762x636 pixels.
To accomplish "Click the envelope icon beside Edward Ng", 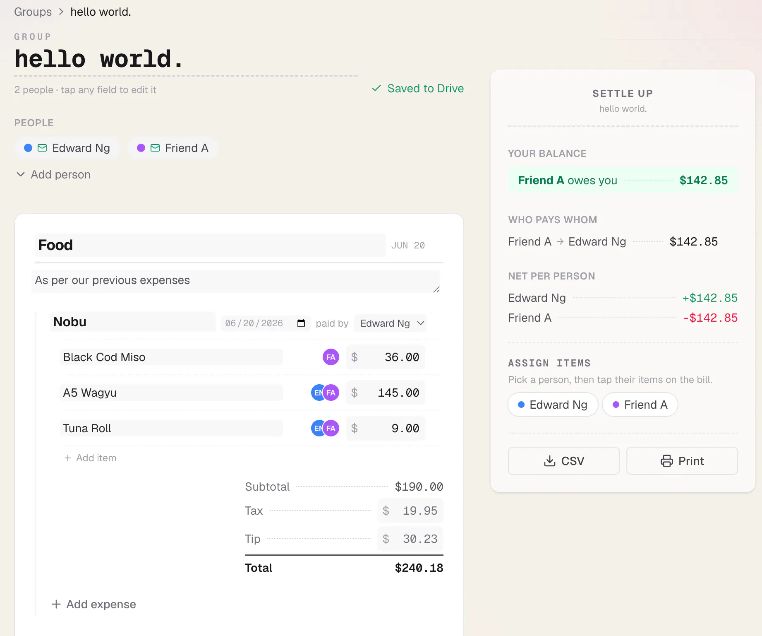I will tap(42, 148).
